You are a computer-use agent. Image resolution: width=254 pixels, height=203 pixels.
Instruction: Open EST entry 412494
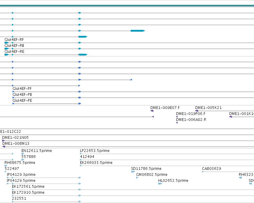[87, 157]
